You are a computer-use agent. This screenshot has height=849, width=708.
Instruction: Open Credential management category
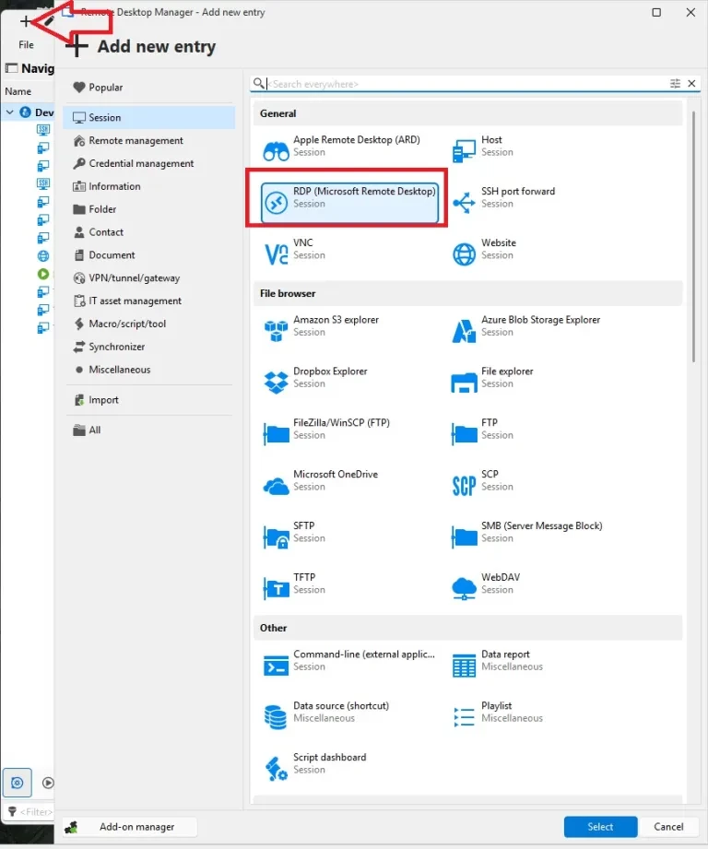pyautogui.click(x=148, y=163)
